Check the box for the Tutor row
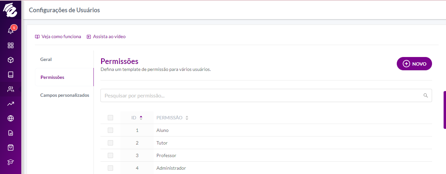The height and width of the screenshot is (174, 446). point(110,143)
